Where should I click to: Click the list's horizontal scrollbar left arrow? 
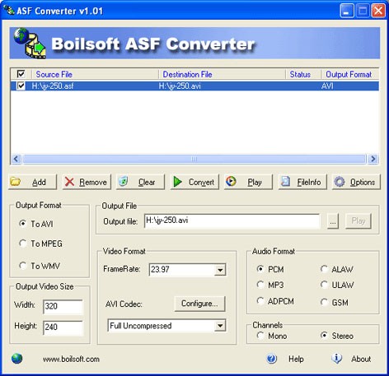click(x=16, y=159)
